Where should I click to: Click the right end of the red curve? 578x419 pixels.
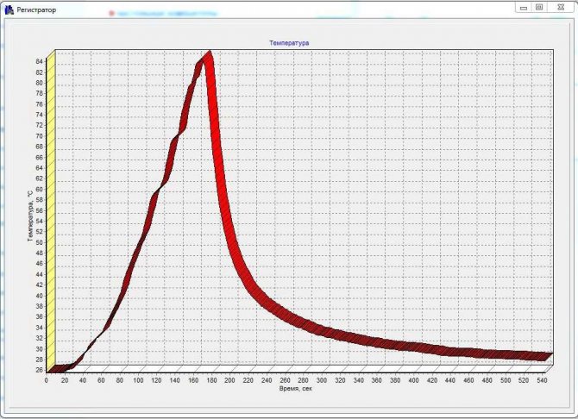coord(545,355)
